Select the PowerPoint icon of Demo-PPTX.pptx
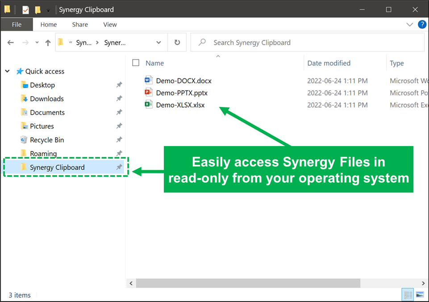This screenshot has width=429, height=302. [x=149, y=92]
